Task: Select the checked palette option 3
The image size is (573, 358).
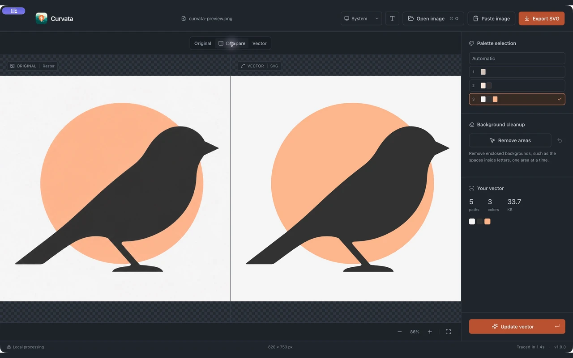Action: click(x=517, y=99)
